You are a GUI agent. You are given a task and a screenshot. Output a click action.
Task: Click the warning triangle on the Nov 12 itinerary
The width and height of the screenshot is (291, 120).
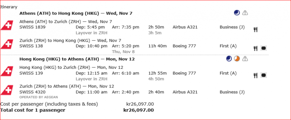click(x=245, y=59)
